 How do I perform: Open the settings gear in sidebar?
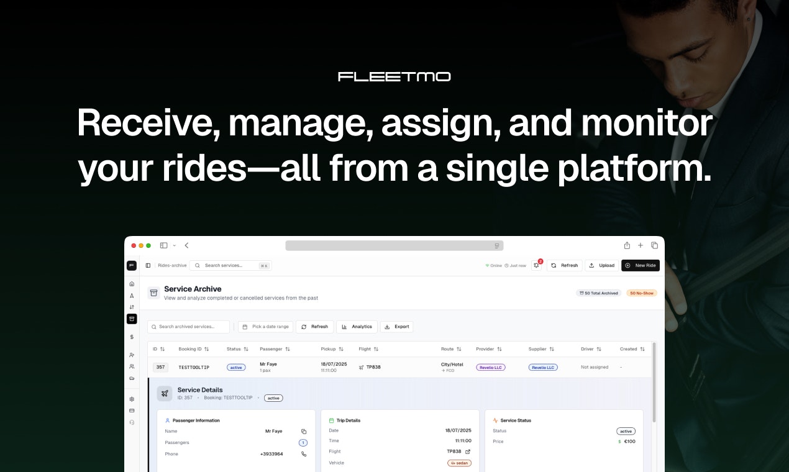[x=132, y=399]
